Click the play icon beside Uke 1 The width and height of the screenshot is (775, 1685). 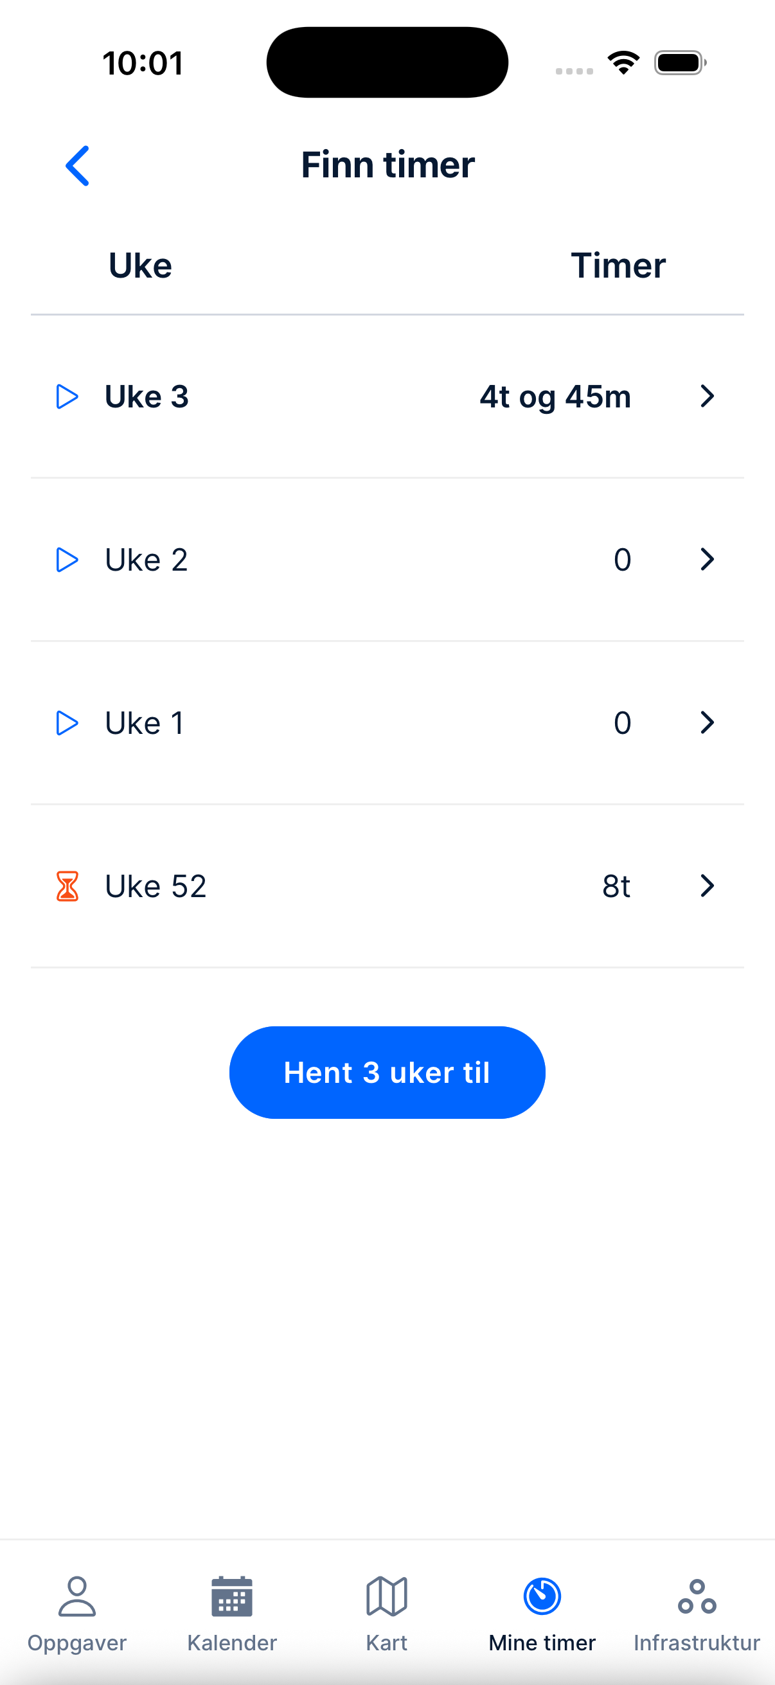[x=67, y=723]
